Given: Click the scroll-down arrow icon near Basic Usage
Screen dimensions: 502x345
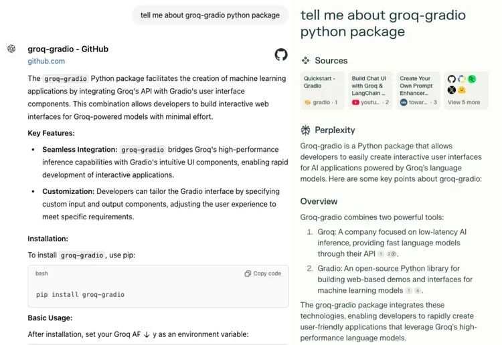Looking at the screenshot, I should click(x=147, y=334).
